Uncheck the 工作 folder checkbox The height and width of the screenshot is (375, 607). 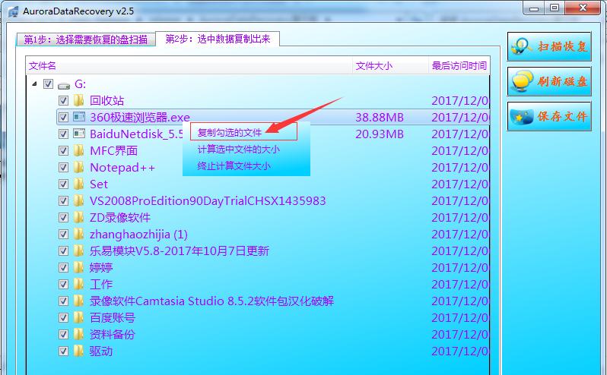(63, 284)
